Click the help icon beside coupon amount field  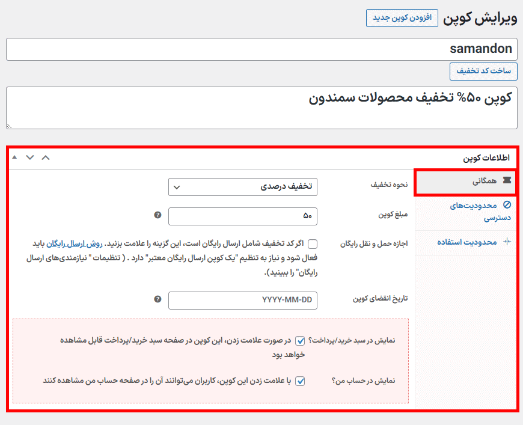click(x=158, y=215)
